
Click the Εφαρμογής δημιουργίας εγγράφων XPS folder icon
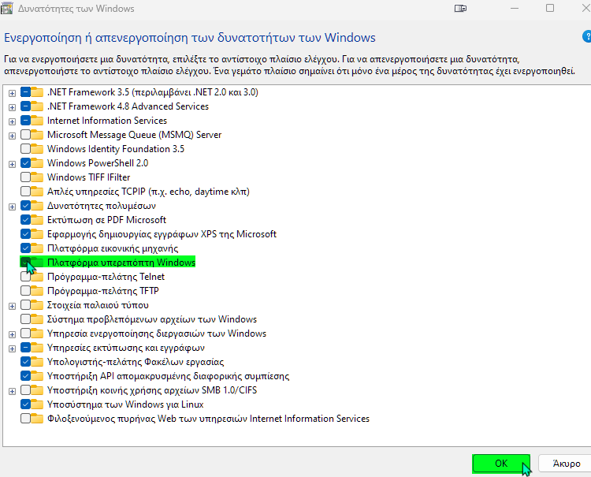point(36,234)
